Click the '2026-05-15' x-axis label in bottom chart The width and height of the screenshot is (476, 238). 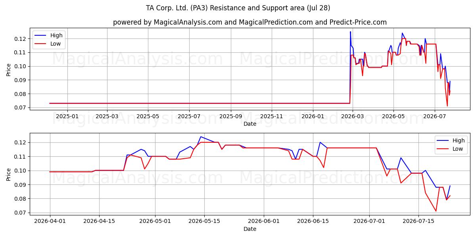pos(204,221)
